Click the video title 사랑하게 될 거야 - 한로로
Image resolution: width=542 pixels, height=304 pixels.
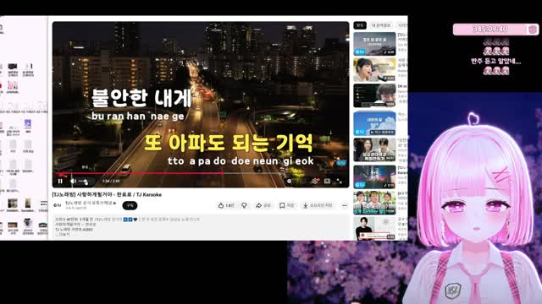[x=107, y=194]
